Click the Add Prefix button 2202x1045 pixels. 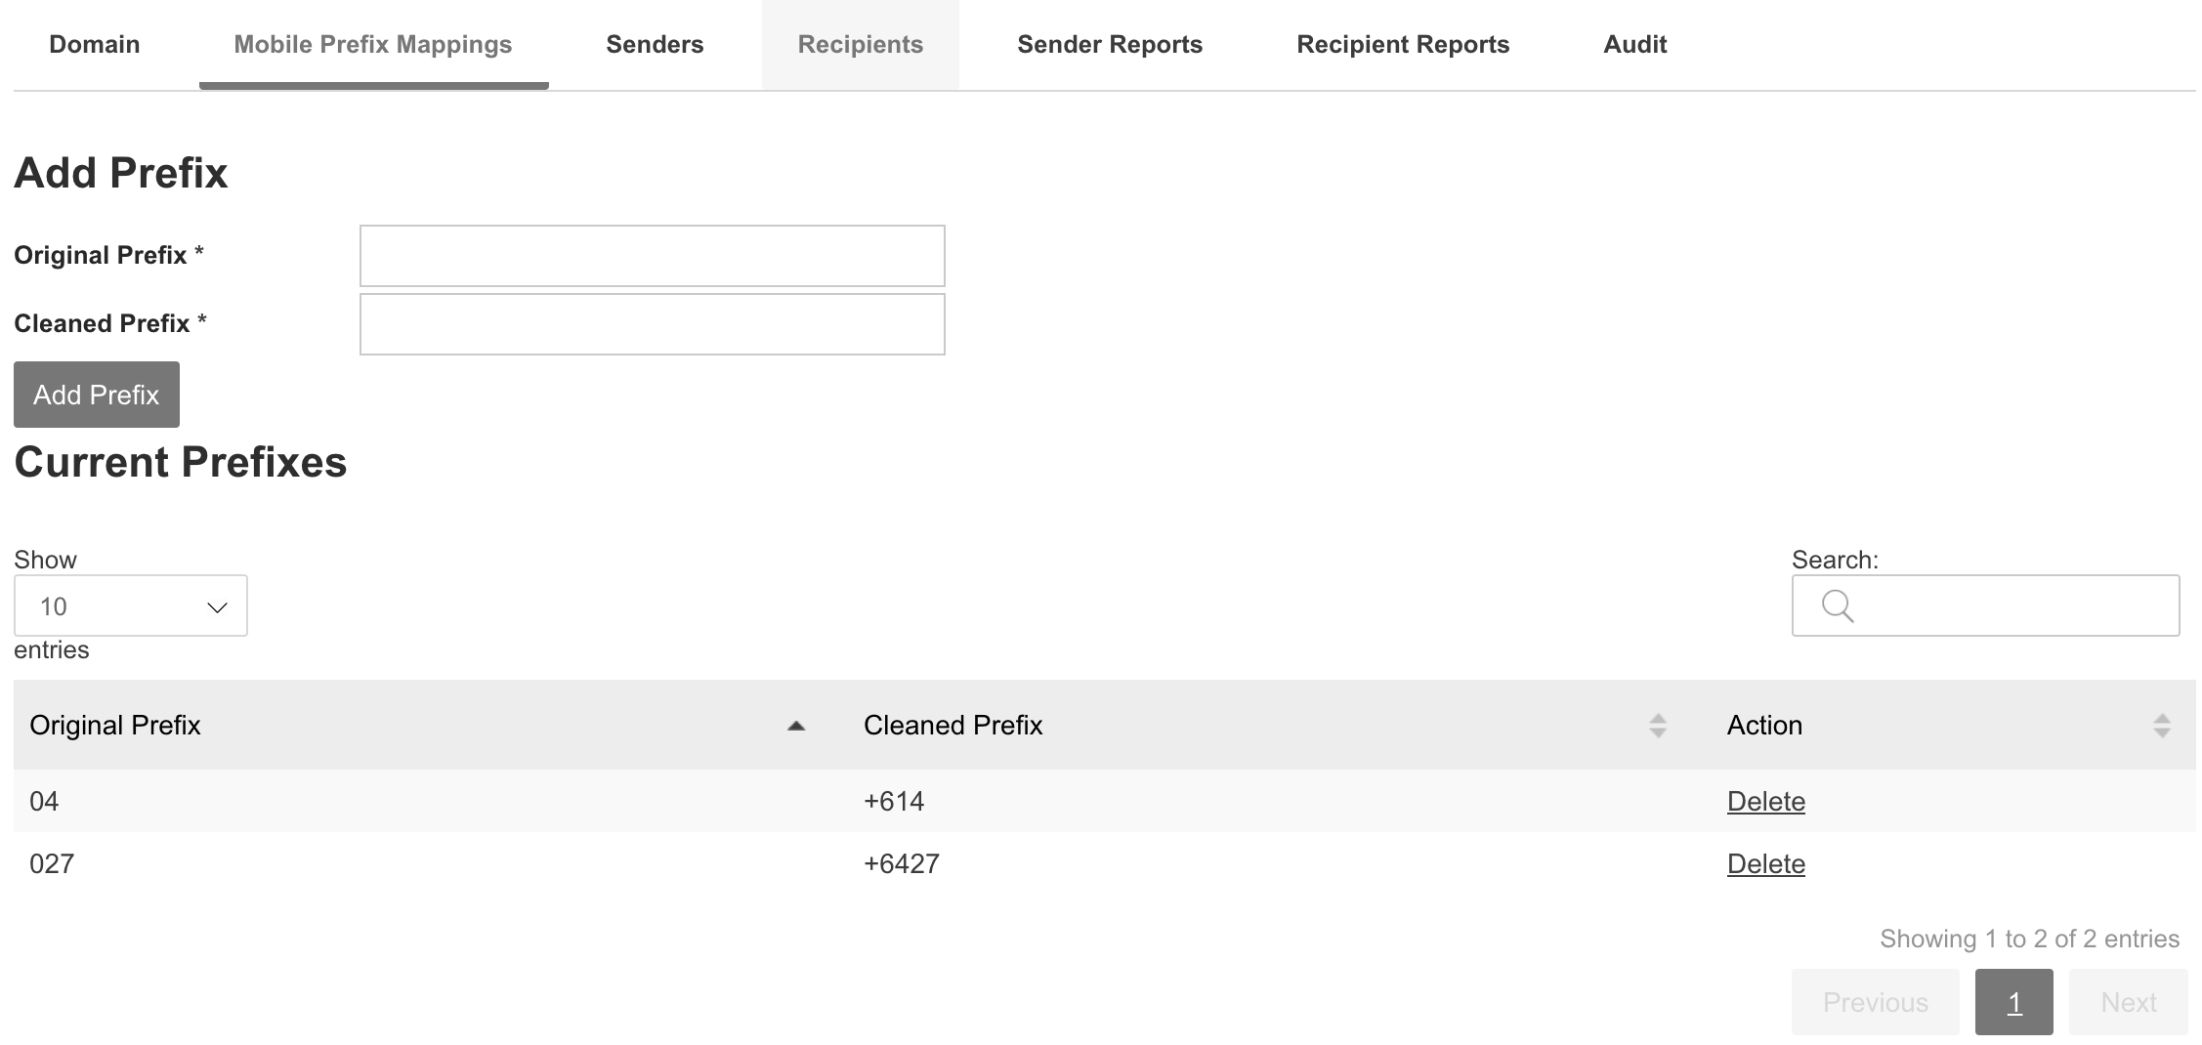click(97, 395)
